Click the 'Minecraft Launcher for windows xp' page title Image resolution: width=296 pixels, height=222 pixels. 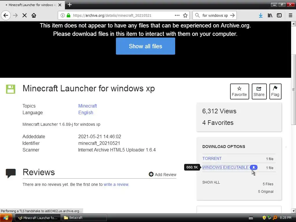[89, 88]
